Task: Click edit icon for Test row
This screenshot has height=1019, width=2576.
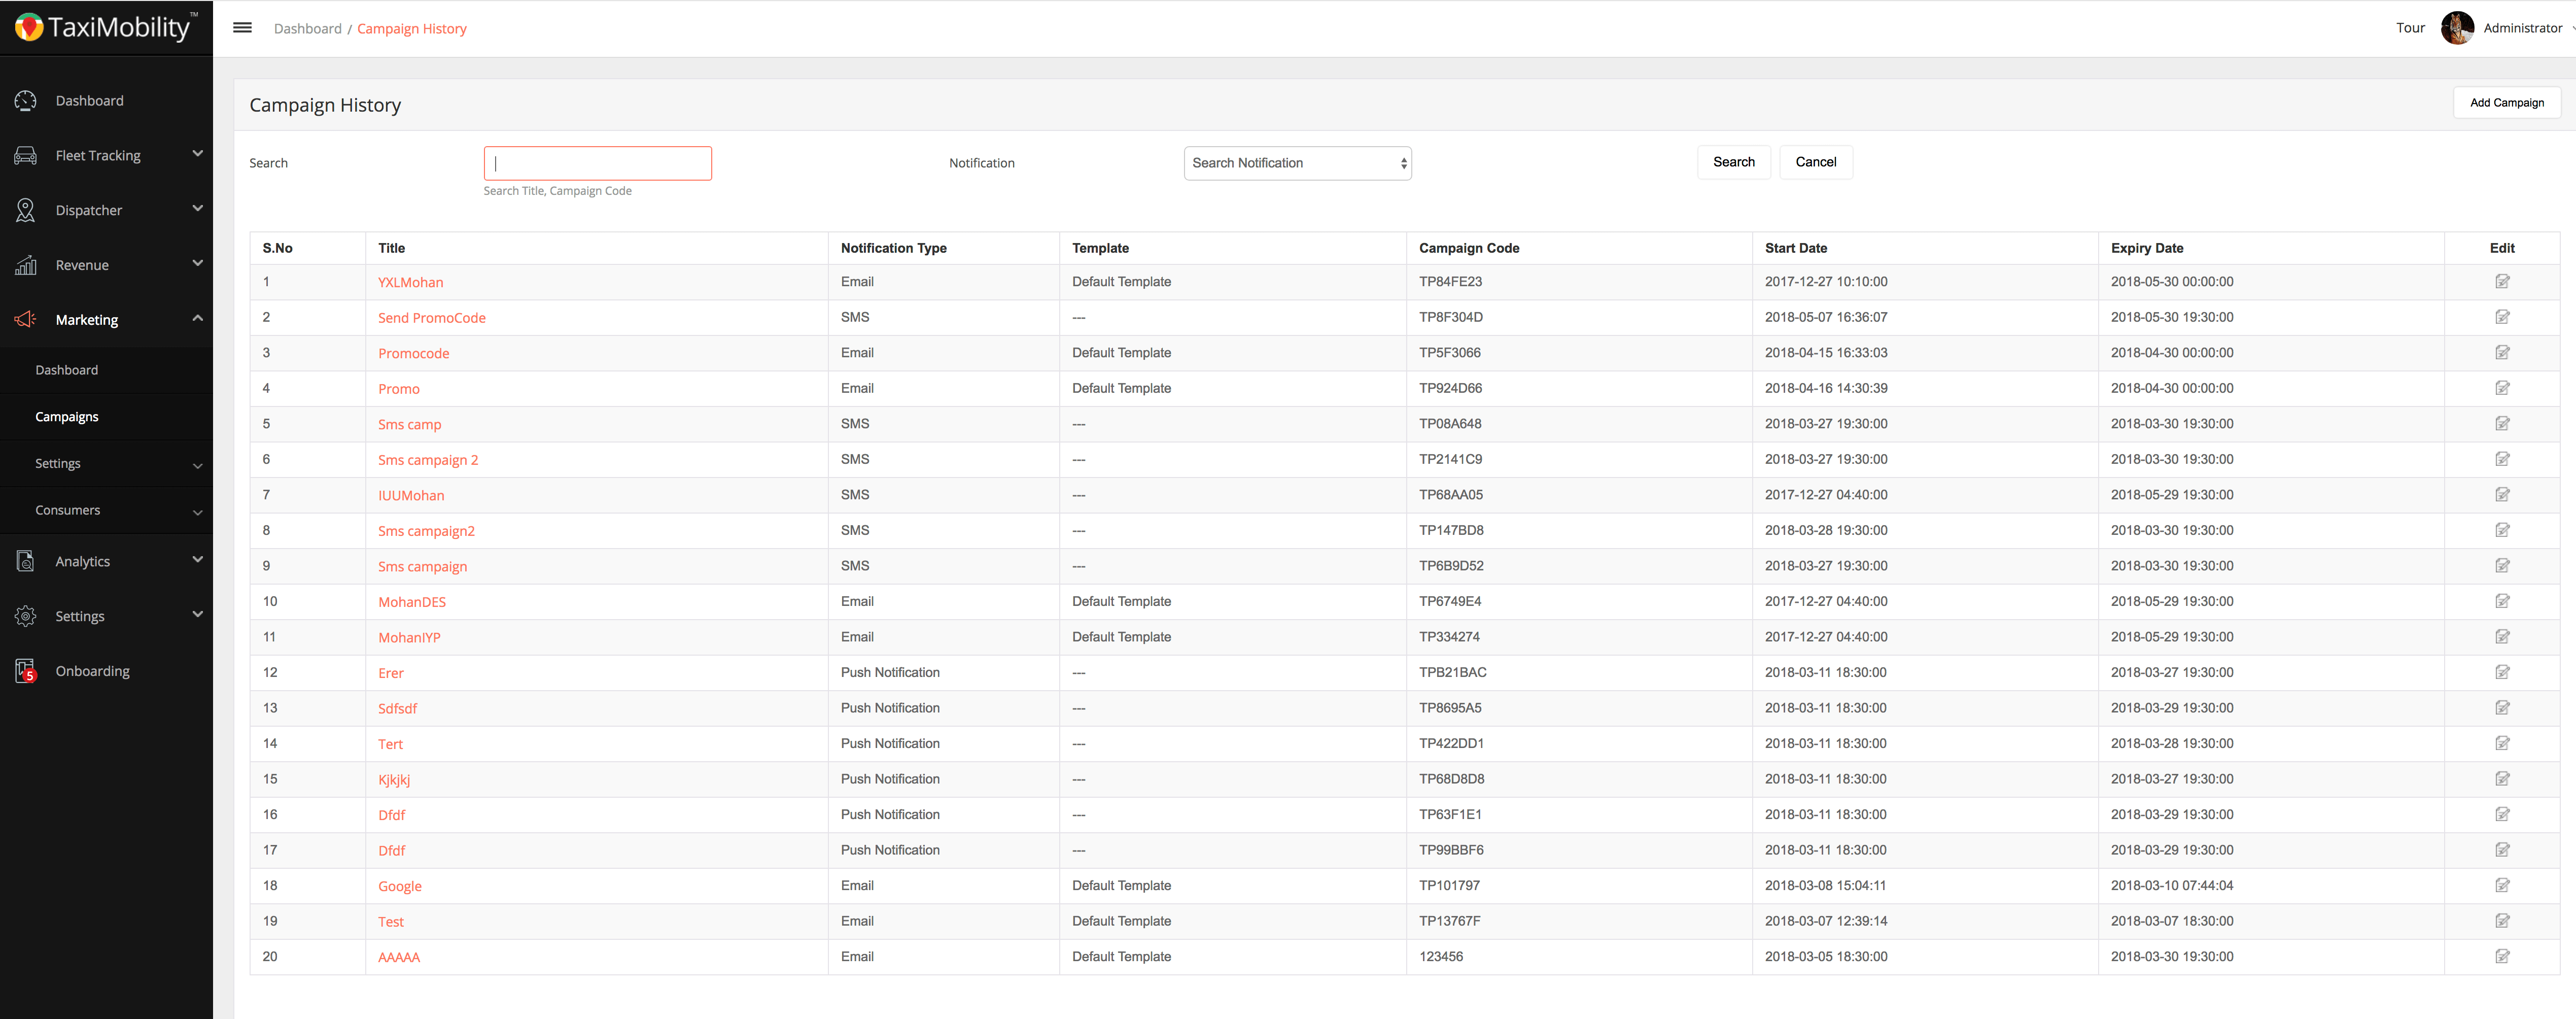Action: point(2502,921)
